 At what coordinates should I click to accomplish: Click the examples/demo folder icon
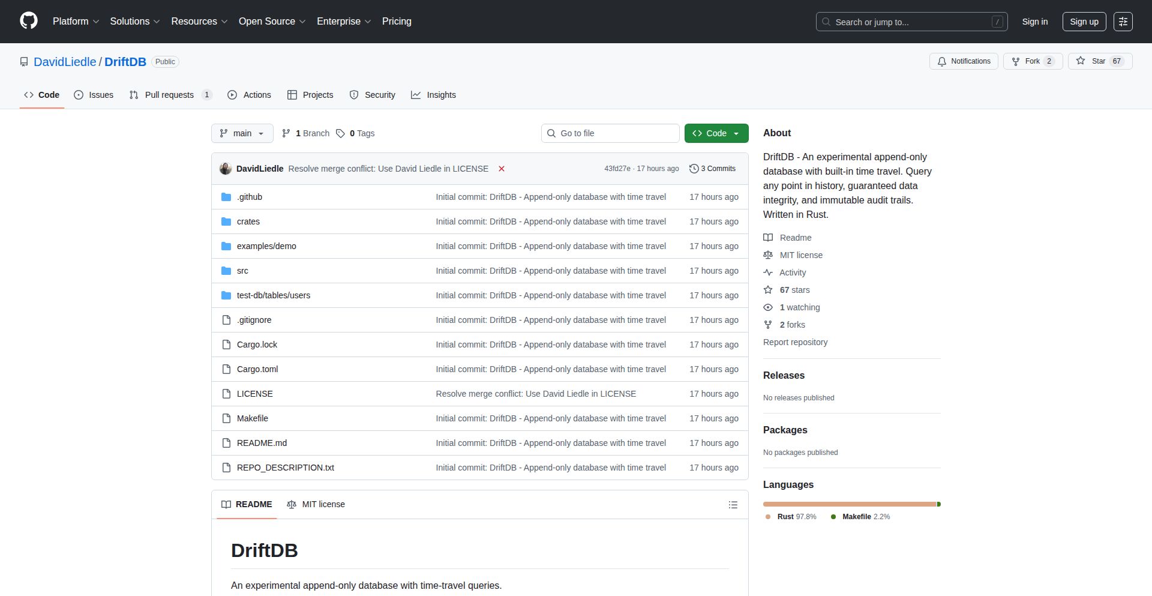226,246
